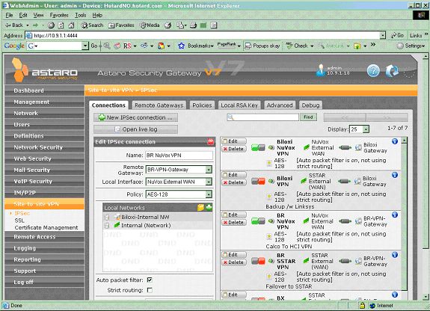Image resolution: width=430 pixels, height=311 pixels.
Task: Click the IE Refresh toolbar icon
Action: [x=61, y=25]
